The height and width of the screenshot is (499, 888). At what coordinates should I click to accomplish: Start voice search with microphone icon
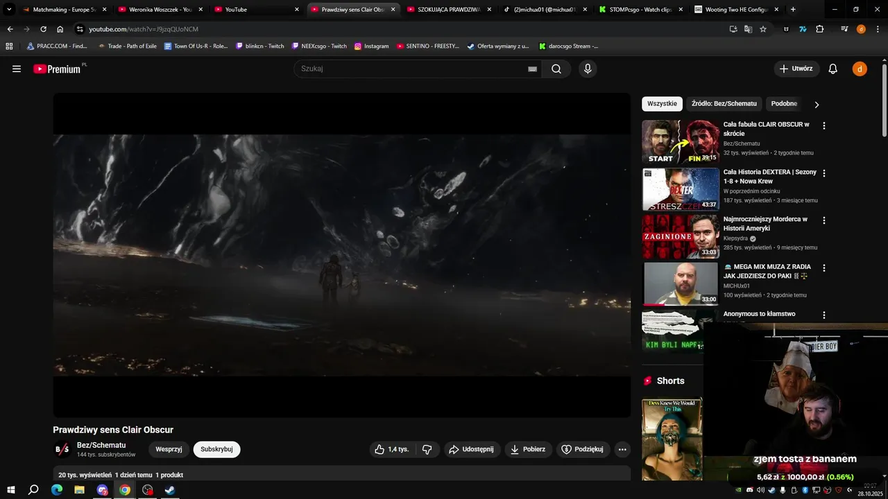[588, 69]
